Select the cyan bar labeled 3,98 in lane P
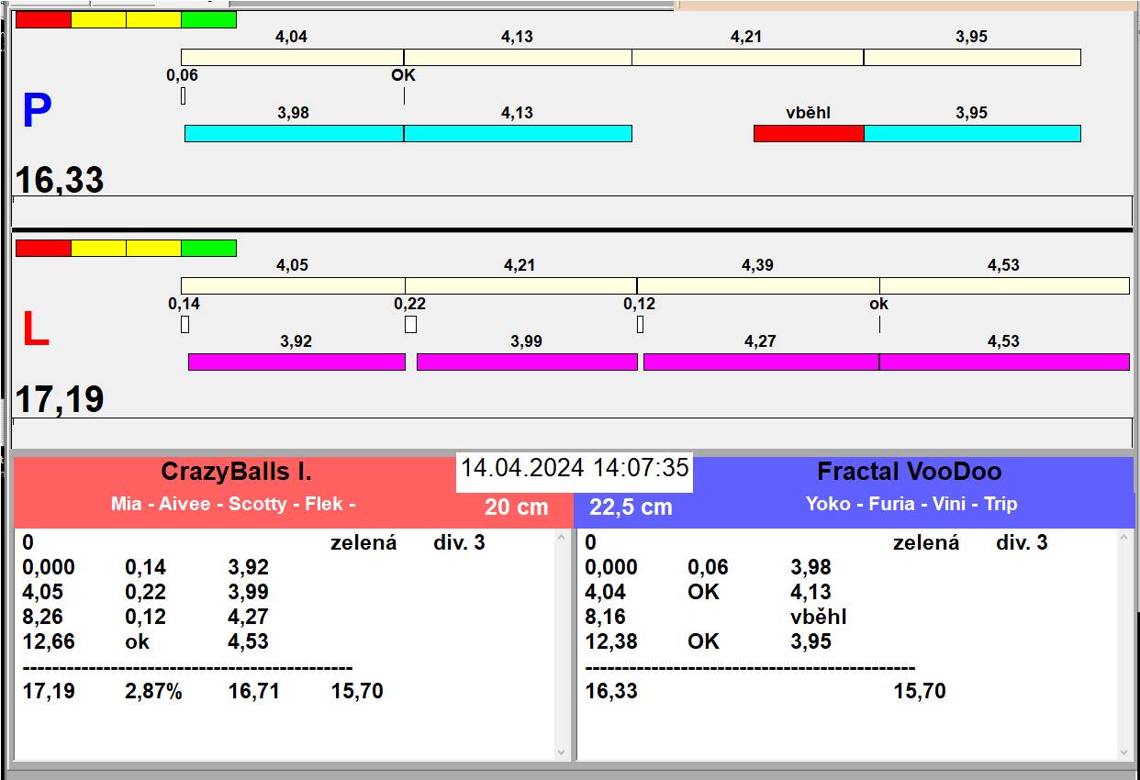This screenshot has width=1140, height=780. pyautogui.click(x=294, y=133)
